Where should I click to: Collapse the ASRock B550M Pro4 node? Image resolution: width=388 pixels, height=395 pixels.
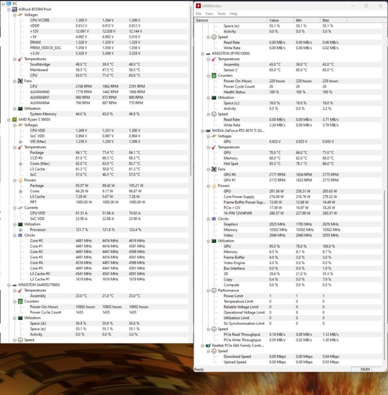point(9,9)
